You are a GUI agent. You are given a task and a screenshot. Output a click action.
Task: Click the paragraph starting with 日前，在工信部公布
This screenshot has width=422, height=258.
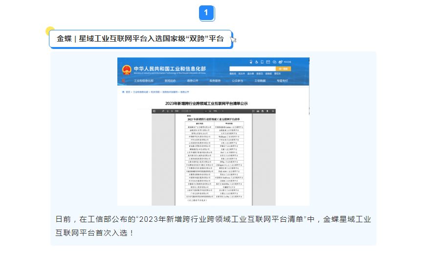[213, 226]
